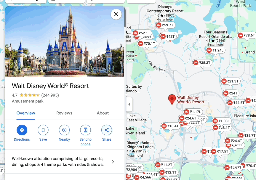Select the Overview tab
Screen dimensions: 256x180
pos(26,113)
